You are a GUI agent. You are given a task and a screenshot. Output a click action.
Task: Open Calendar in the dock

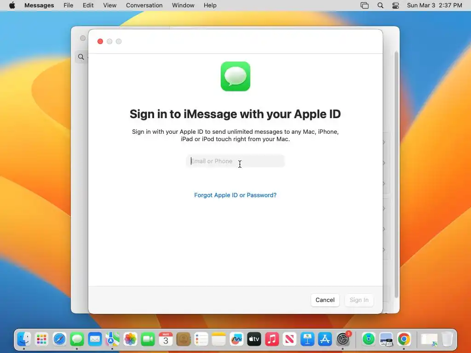(166, 339)
